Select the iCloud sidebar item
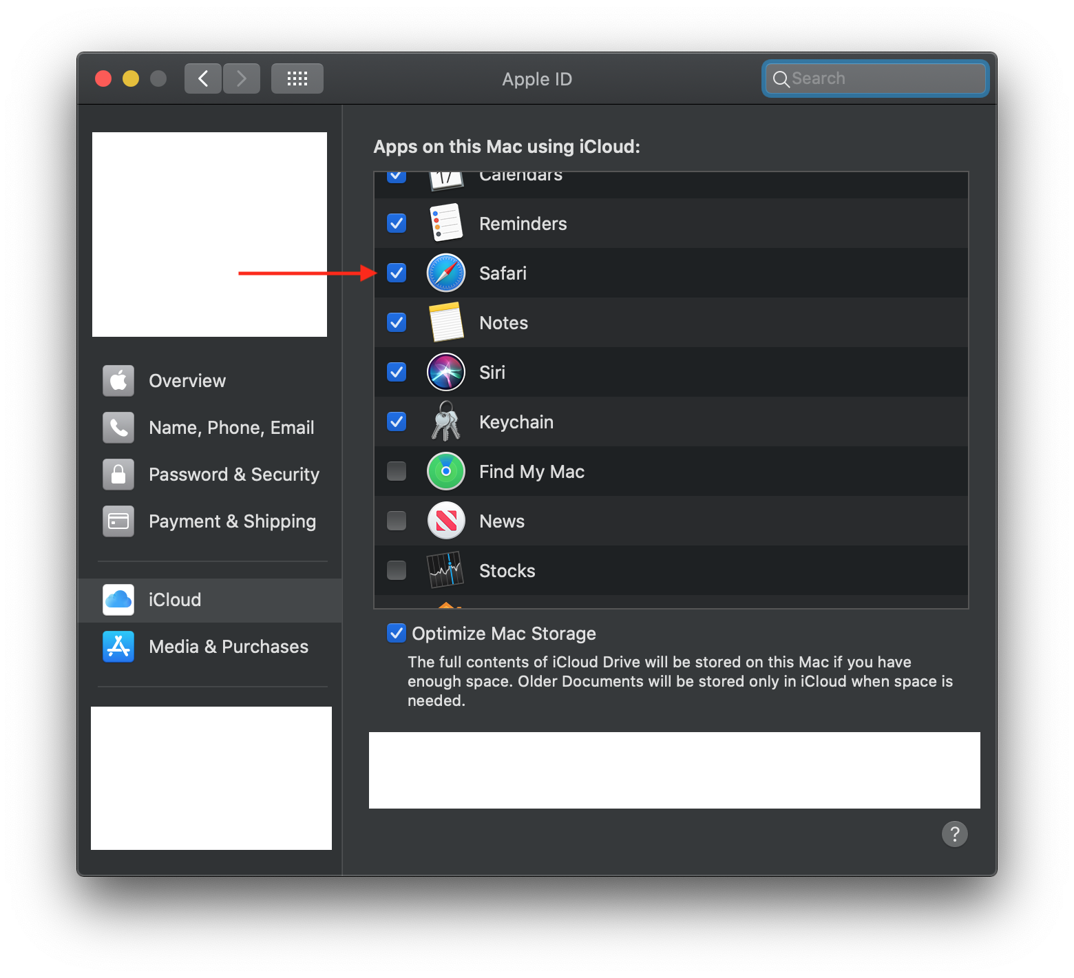The height and width of the screenshot is (978, 1074). [210, 600]
